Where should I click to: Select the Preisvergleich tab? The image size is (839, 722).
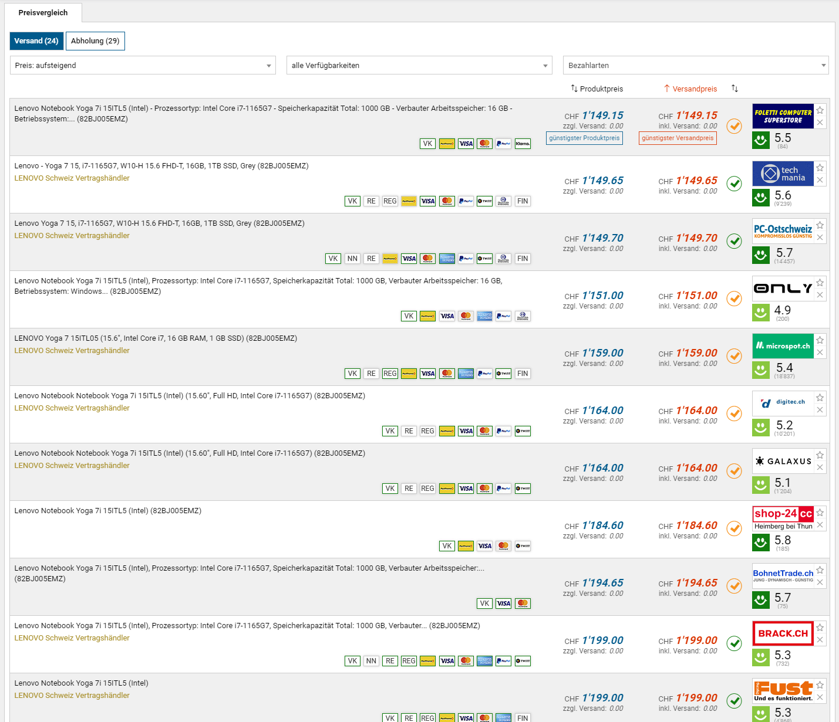[x=43, y=12]
